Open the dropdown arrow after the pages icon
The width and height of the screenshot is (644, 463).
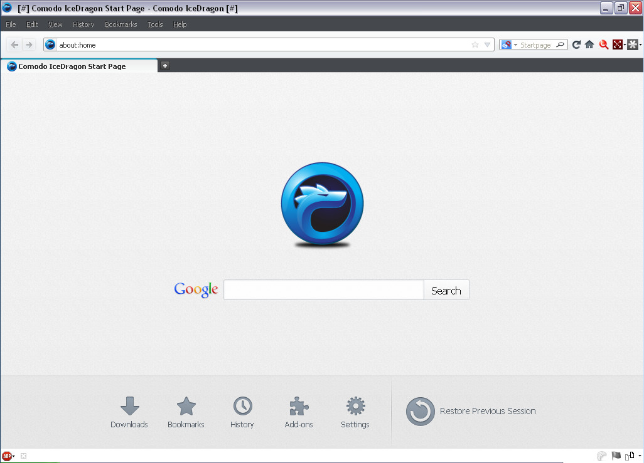(640, 455)
